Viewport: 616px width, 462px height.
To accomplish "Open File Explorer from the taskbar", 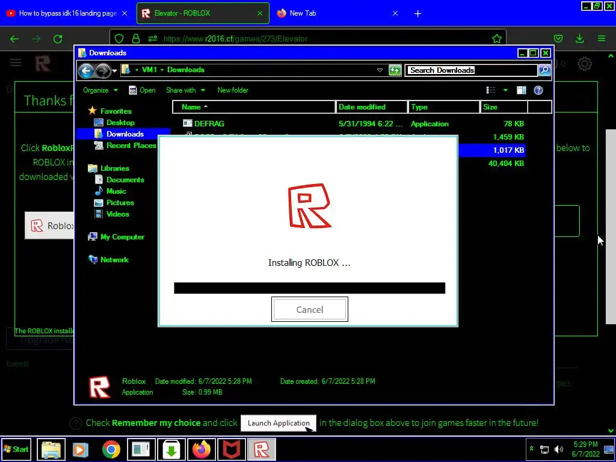I will [51, 449].
